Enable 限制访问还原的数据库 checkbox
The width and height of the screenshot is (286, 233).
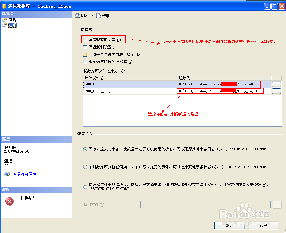click(x=86, y=62)
